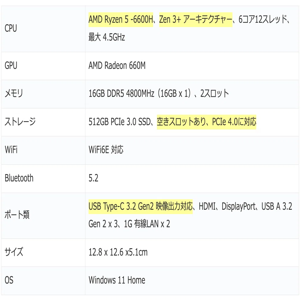Click the 'HDMI、DisplayPort' text in ports
This screenshot has height=302, width=302.
(x=227, y=206)
